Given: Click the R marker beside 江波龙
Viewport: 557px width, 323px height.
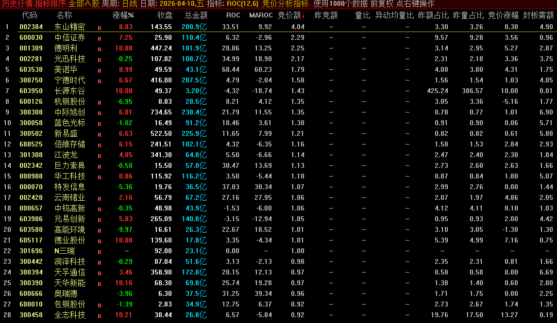Looking at the screenshot, I should click(100, 156).
